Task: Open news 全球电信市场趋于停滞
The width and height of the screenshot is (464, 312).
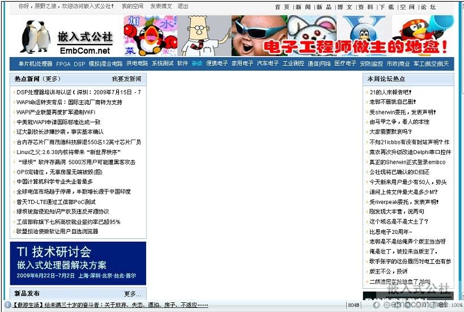Action: (74, 191)
